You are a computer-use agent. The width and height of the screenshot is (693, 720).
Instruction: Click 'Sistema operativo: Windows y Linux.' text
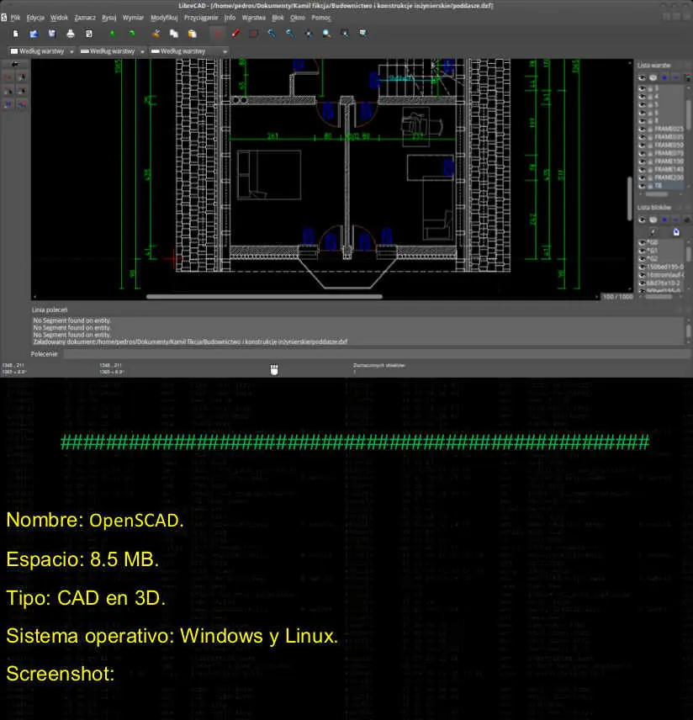(172, 636)
